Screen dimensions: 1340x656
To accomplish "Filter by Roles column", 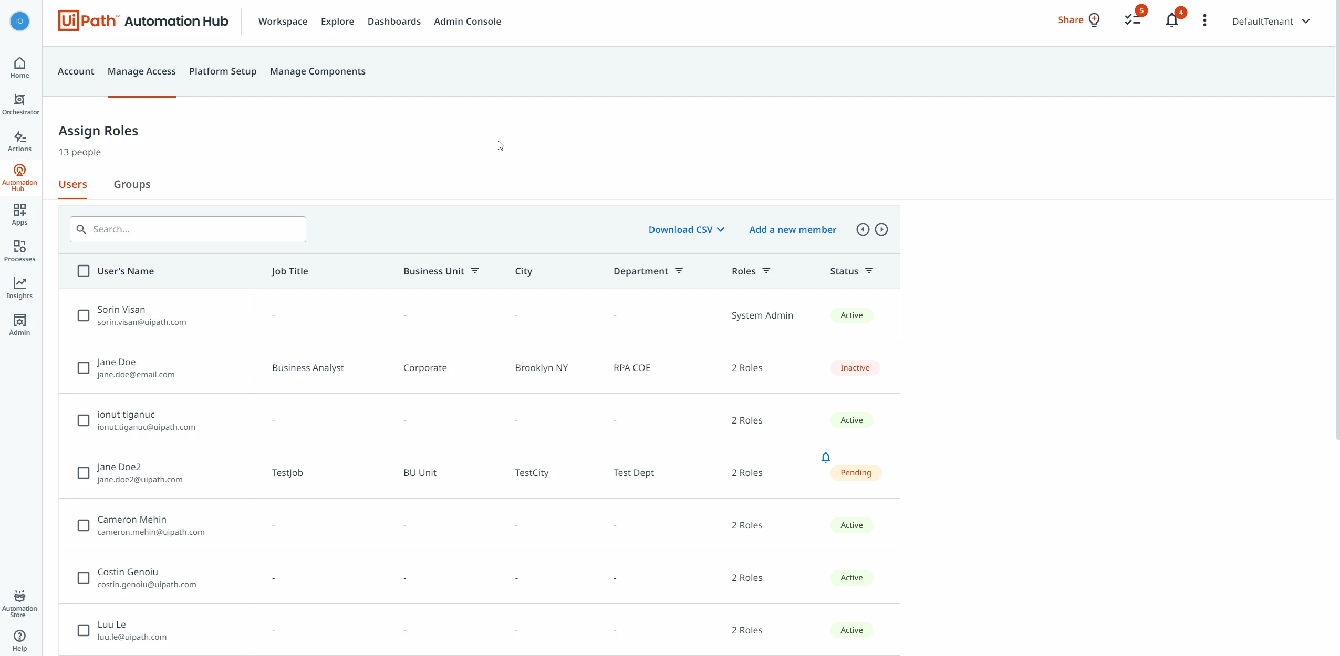I will 766,271.
